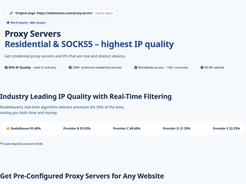246x184 pixels.
Task: Click the green up arrow beside Scale beyond account limits
Action: tap(1, 144)
